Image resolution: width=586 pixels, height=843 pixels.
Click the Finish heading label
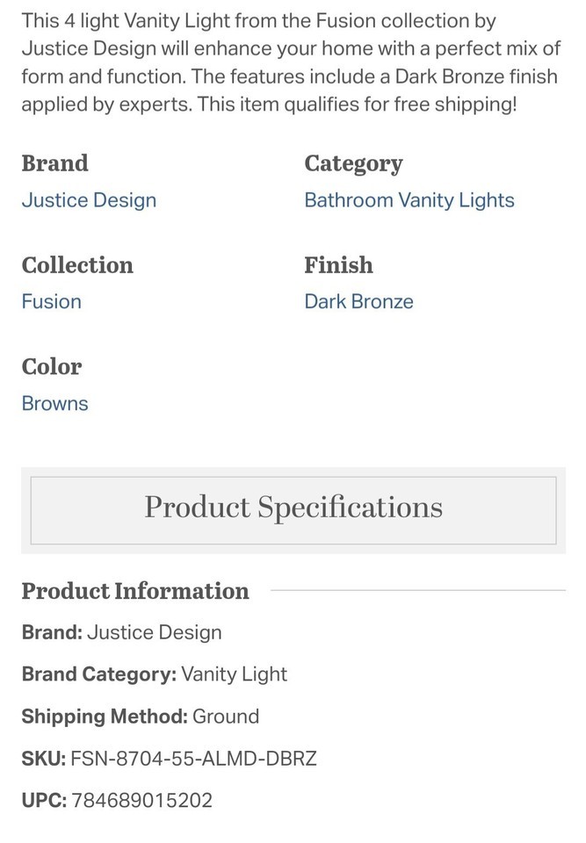click(338, 265)
